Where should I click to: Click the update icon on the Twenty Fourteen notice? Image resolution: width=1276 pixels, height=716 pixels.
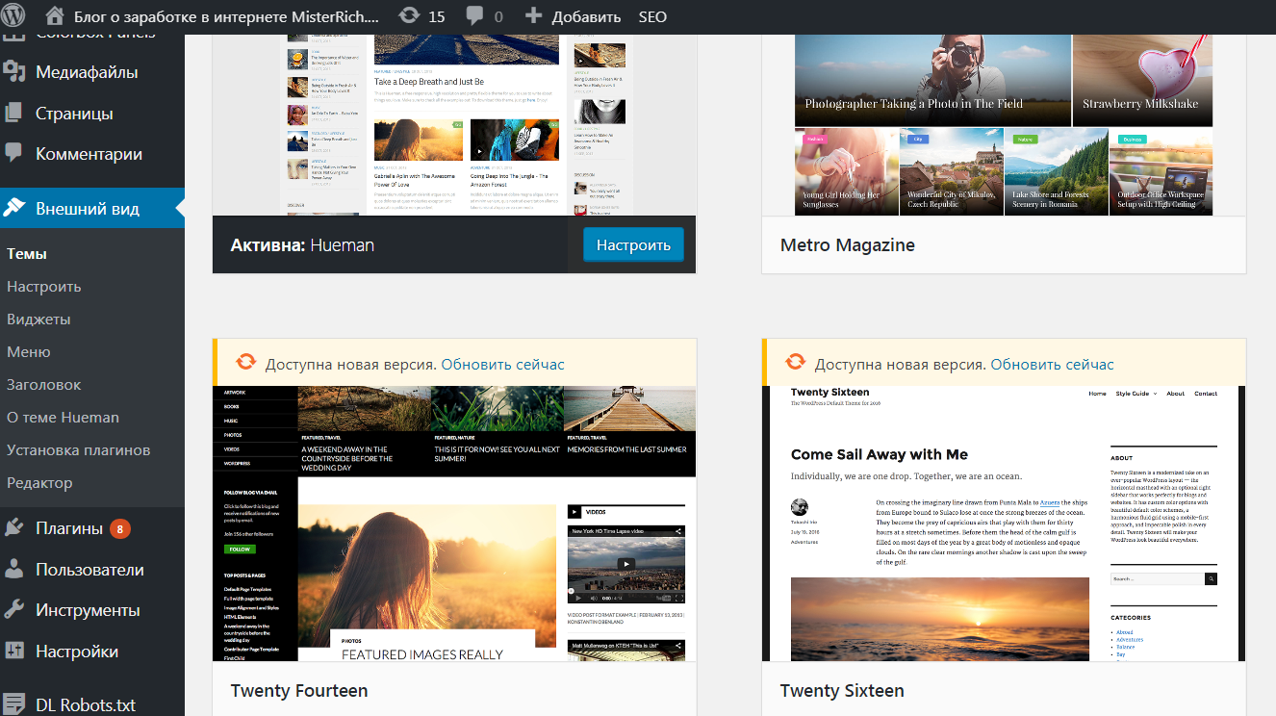pyautogui.click(x=245, y=363)
